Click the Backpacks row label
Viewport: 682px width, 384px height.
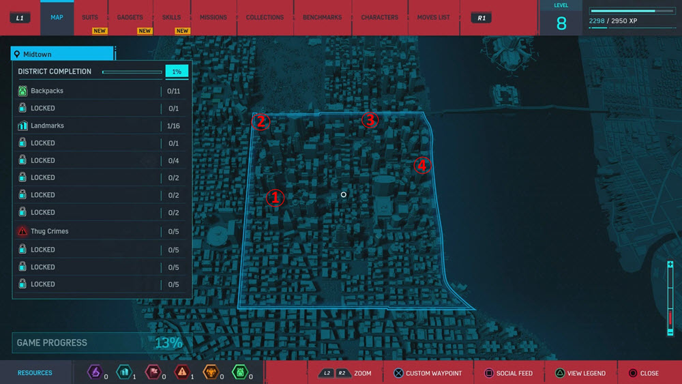point(47,91)
